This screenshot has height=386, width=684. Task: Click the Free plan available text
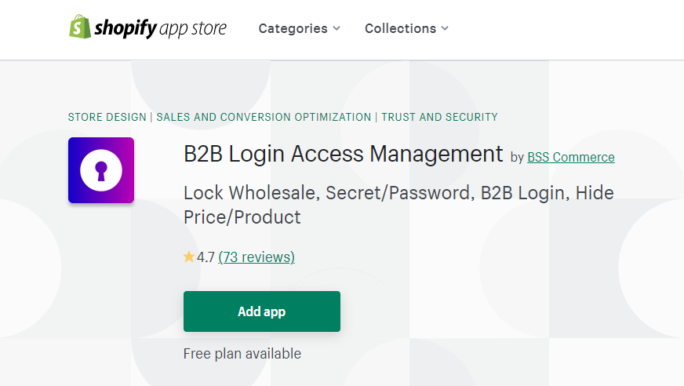242,353
